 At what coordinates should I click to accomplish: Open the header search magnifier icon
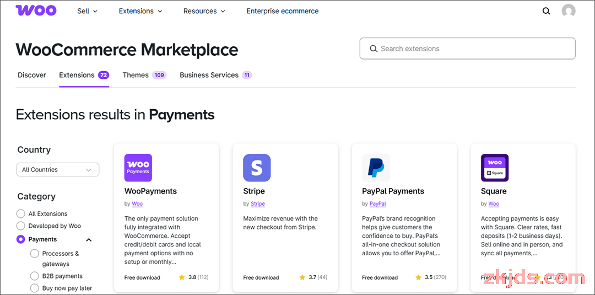pos(546,11)
